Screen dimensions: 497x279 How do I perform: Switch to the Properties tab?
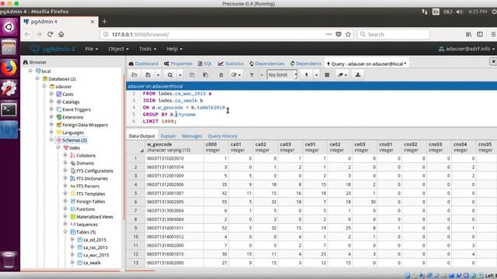pos(178,64)
